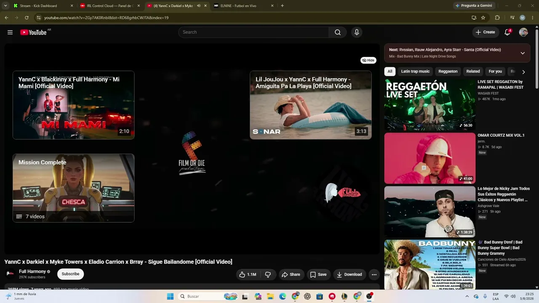Viewport: 539px width, 303px height.
Task: Select the For you filter chip
Action: tap(495, 72)
